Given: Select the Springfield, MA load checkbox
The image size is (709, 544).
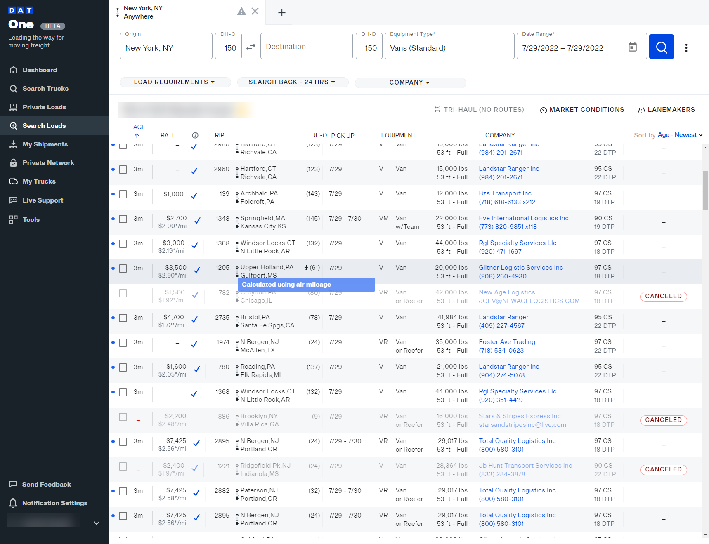Looking at the screenshot, I should [x=123, y=219].
